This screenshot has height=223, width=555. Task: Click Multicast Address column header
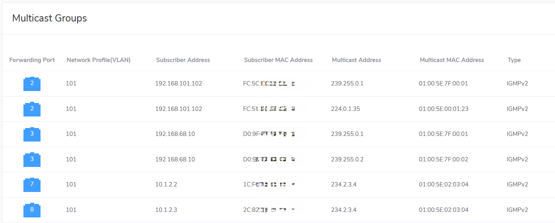356,60
